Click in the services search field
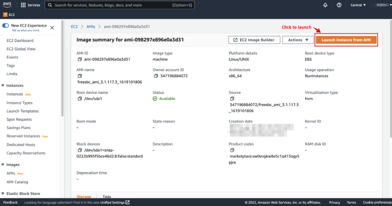 120,5
